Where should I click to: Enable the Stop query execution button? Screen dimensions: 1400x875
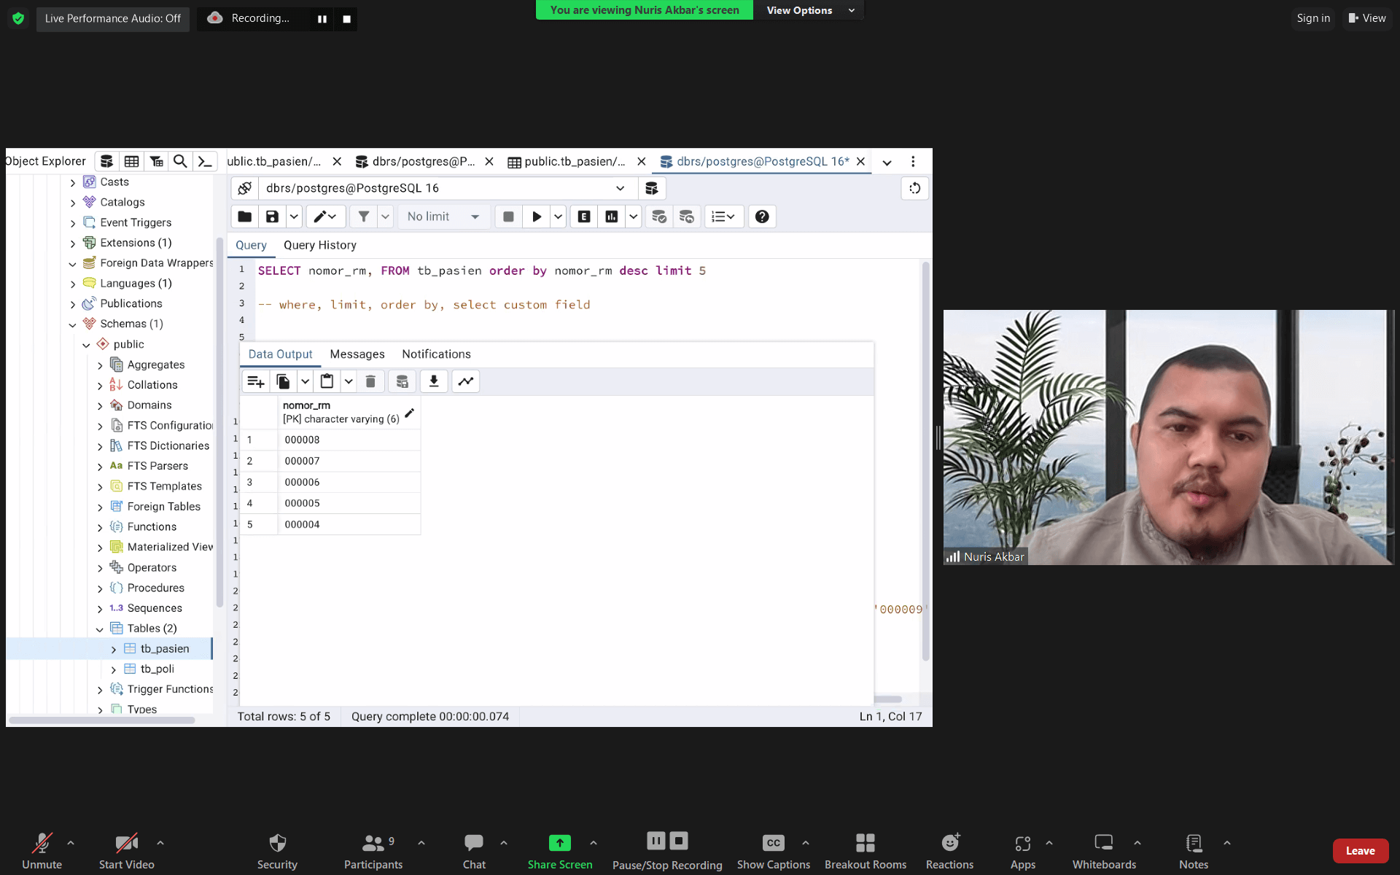pos(508,216)
